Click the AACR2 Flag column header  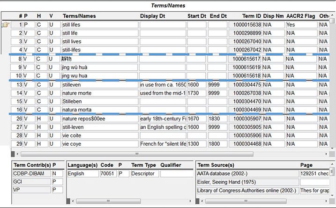click(x=301, y=16)
